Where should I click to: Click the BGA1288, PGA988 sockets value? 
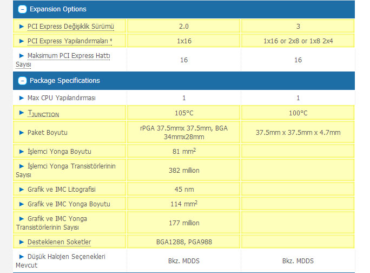[x=184, y=242]
